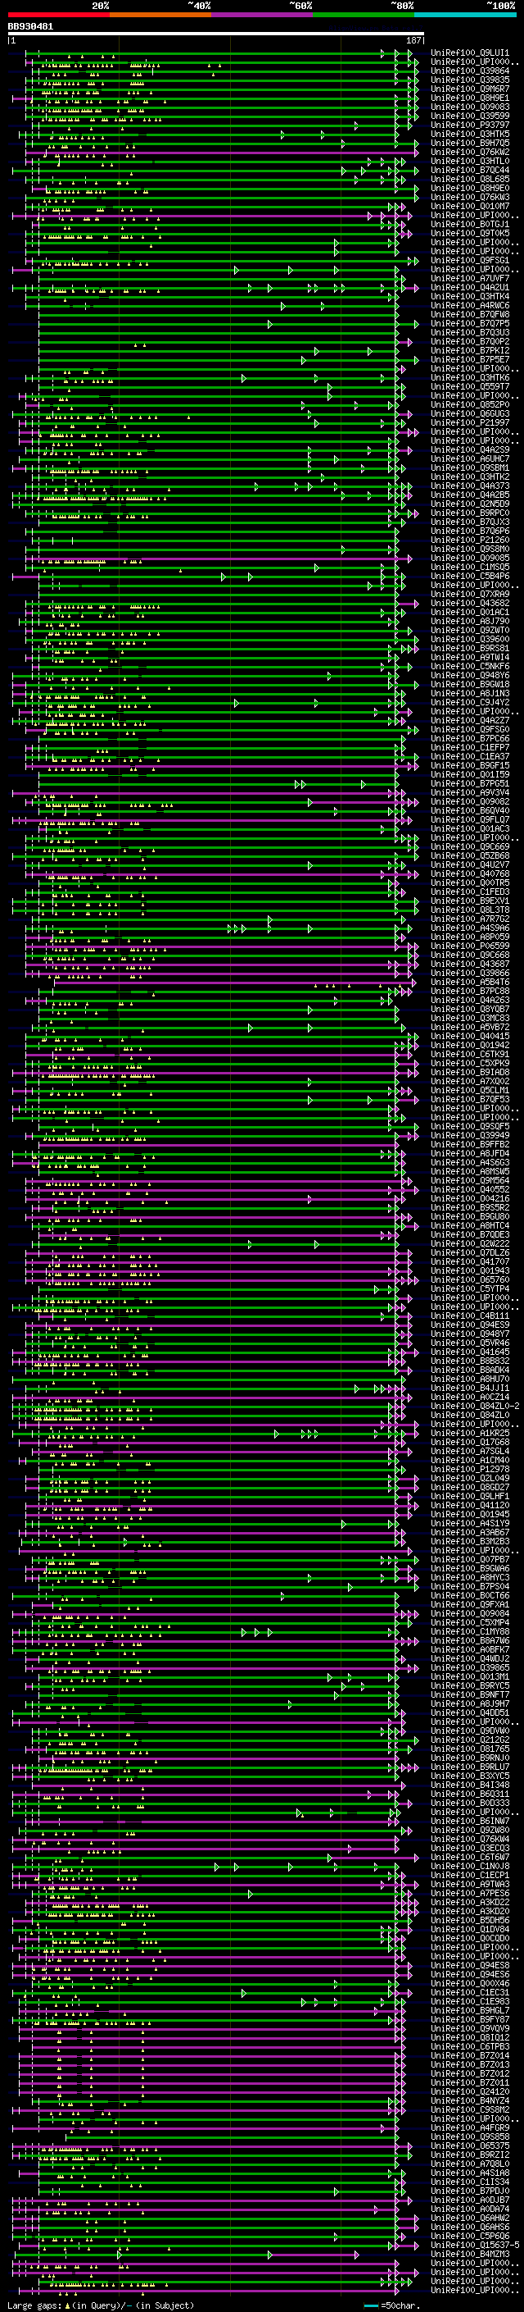The image size is (524, 2312).
Task: Click the orange ~40% identity legend bar
Action: click(160, 15)
